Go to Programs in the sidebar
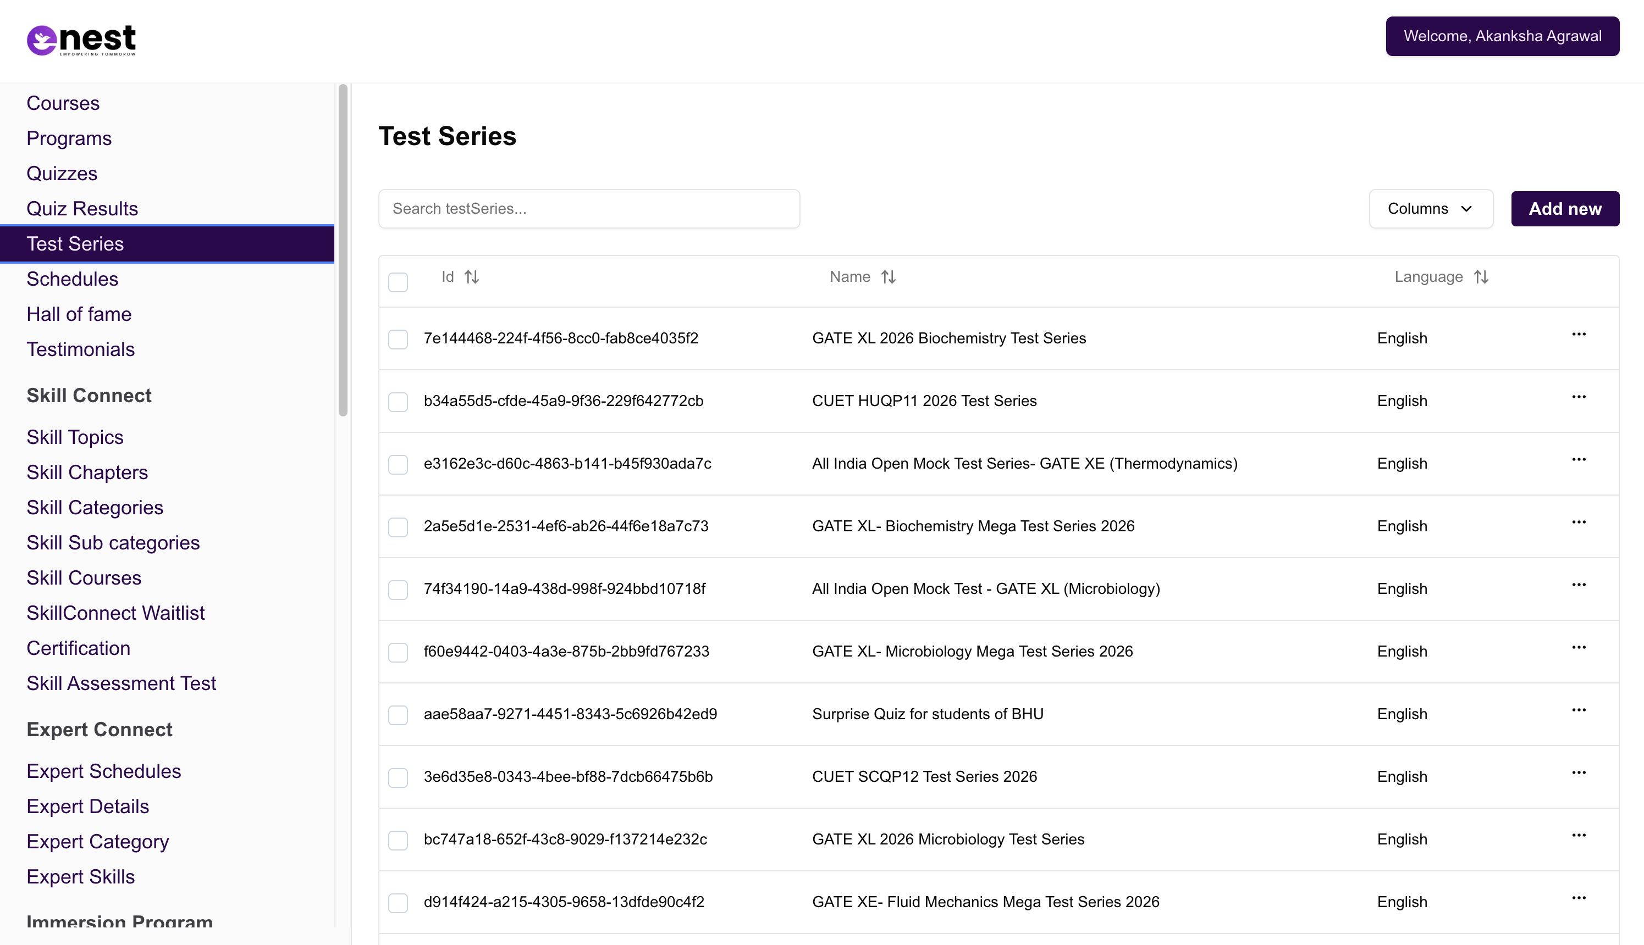Viewport: 1644px width, 945px height. [x=69, y=138]
